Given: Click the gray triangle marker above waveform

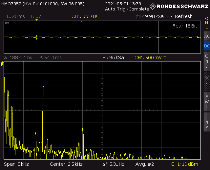Looking at the screenshot, I should click(81, 21).
